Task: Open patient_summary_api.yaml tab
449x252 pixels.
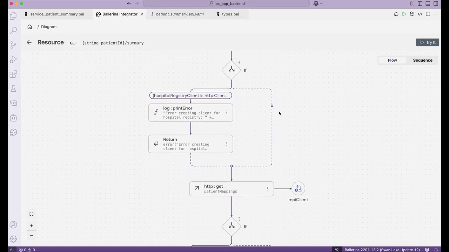Action: (180, 14)
